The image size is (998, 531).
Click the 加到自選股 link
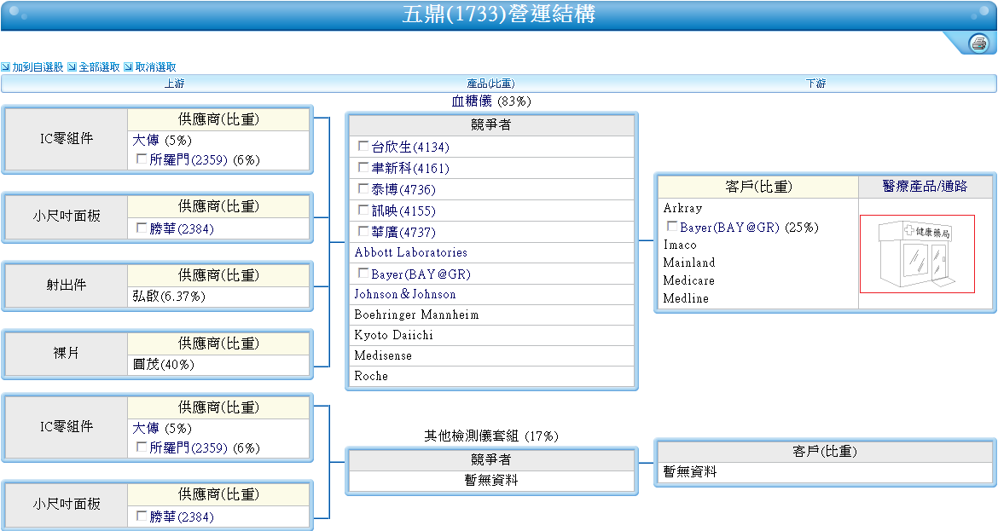click(38, 66)
